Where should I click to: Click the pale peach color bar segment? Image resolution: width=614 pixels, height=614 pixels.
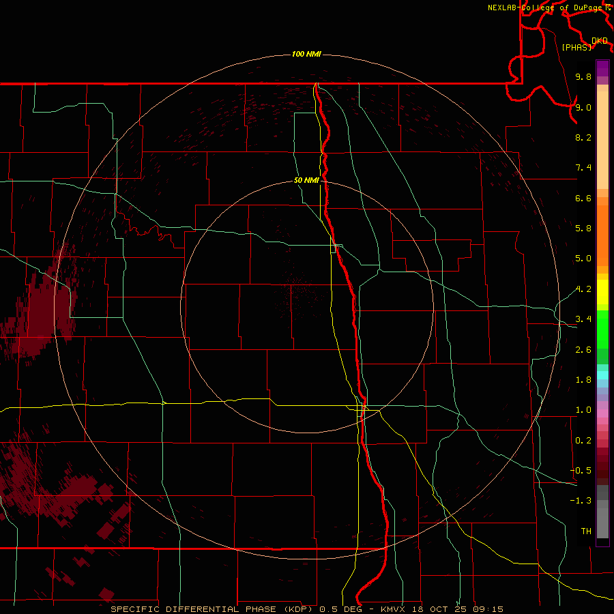(x=602, y=140)
